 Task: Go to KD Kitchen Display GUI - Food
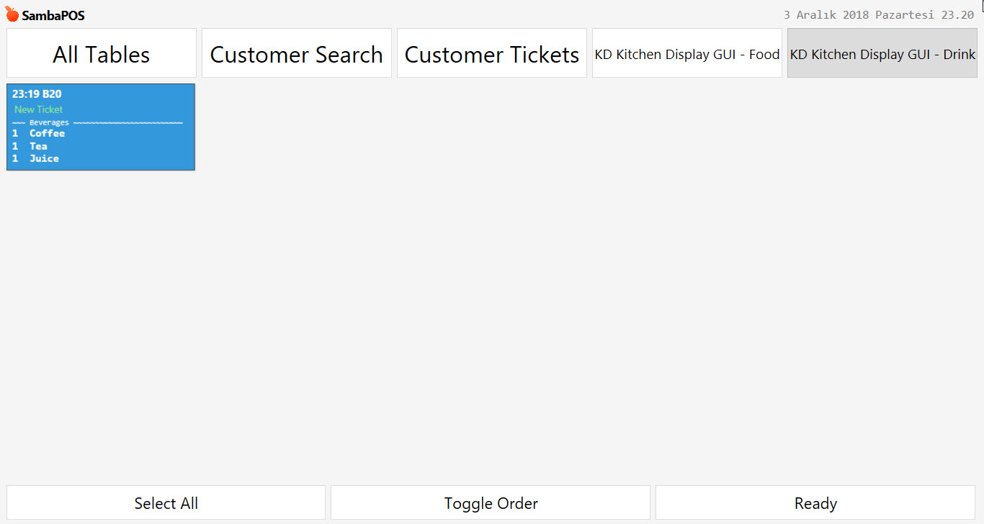coord(687,54)
